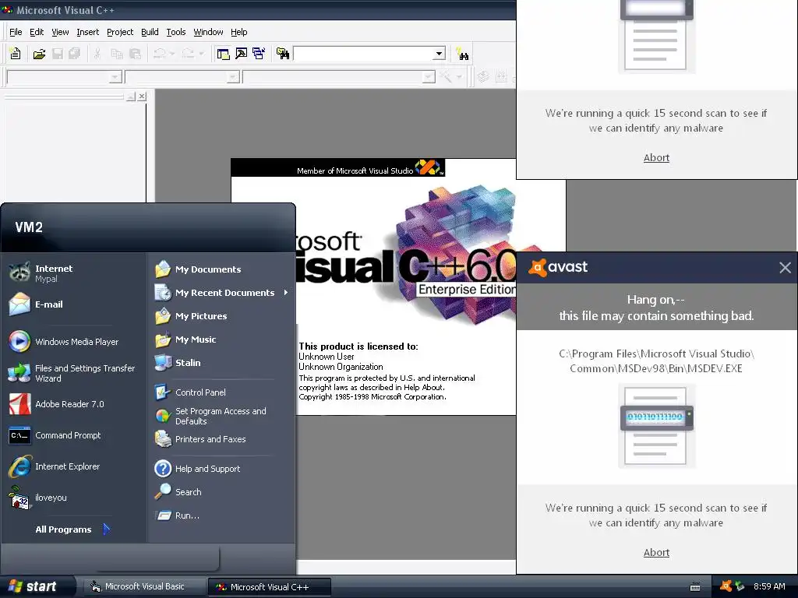Toggle the Output window toolbar icon
Screen dimensions: 798x598
[242, 54]
